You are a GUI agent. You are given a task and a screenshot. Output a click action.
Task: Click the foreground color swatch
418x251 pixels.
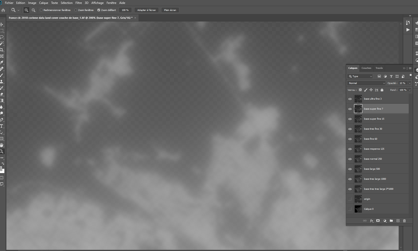(x=1, y=168)
